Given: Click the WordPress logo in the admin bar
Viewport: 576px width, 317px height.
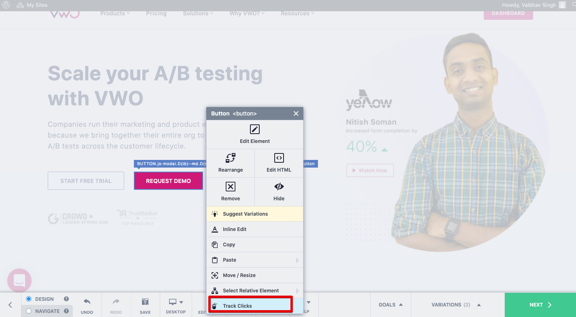Looking at the screenshot, I should [6, 5].
